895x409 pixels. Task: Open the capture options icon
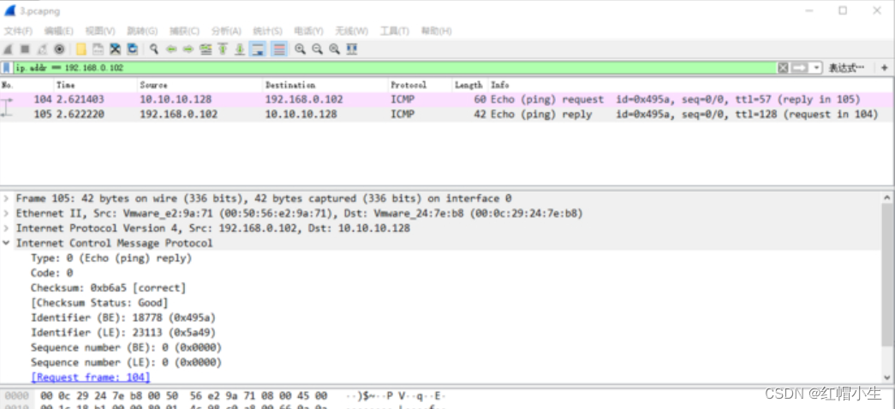(59, 49)
